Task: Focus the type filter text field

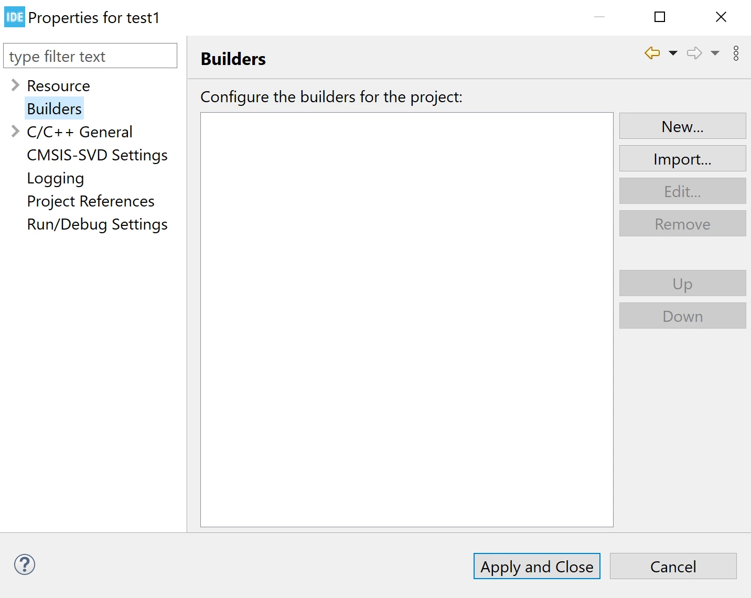Action: (x=90, y=56)
